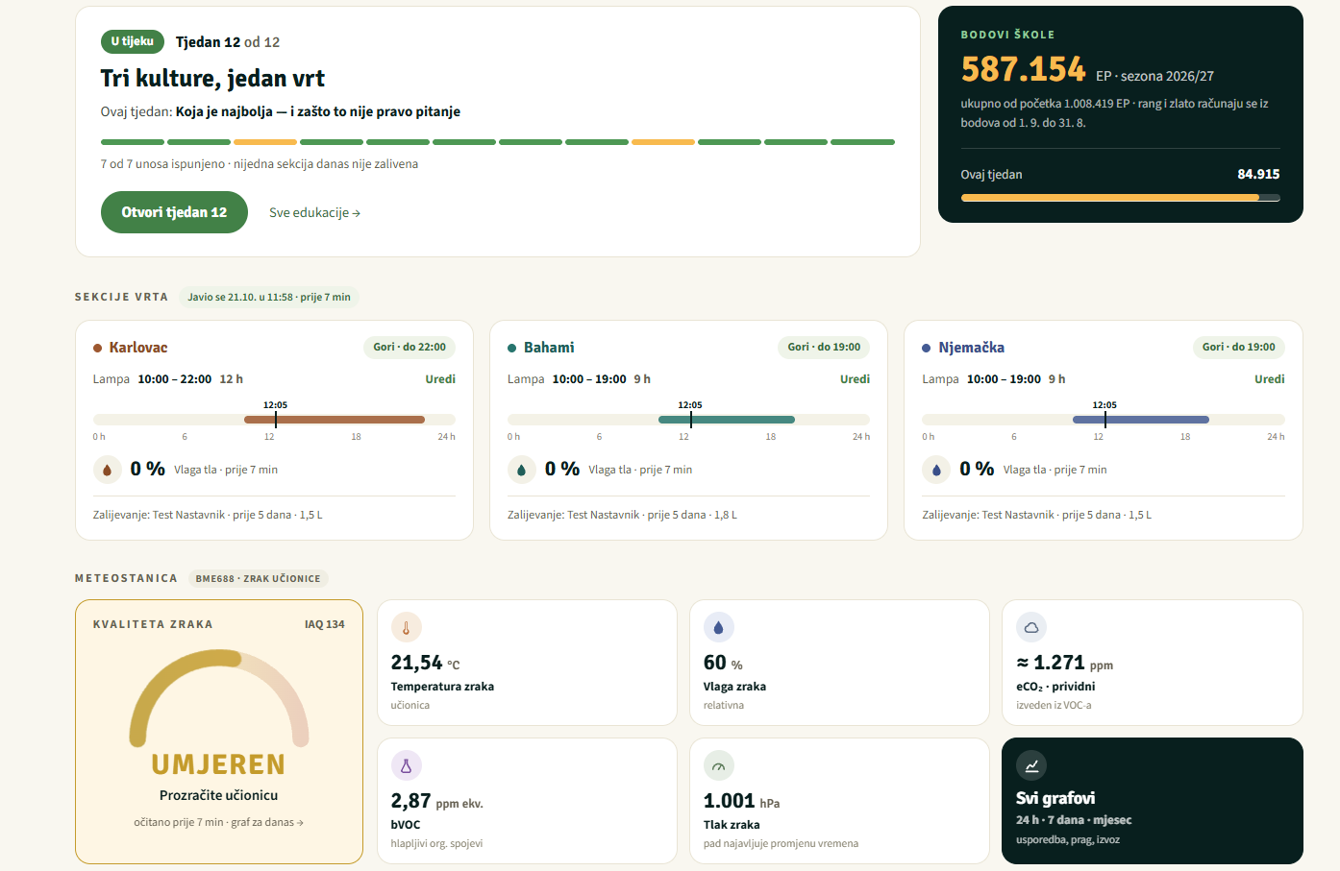Viewport: 1340px width, 871px height.
Task: Click the thermometer icon on Temperatura zraka card
Action: [x=406, y=627]
